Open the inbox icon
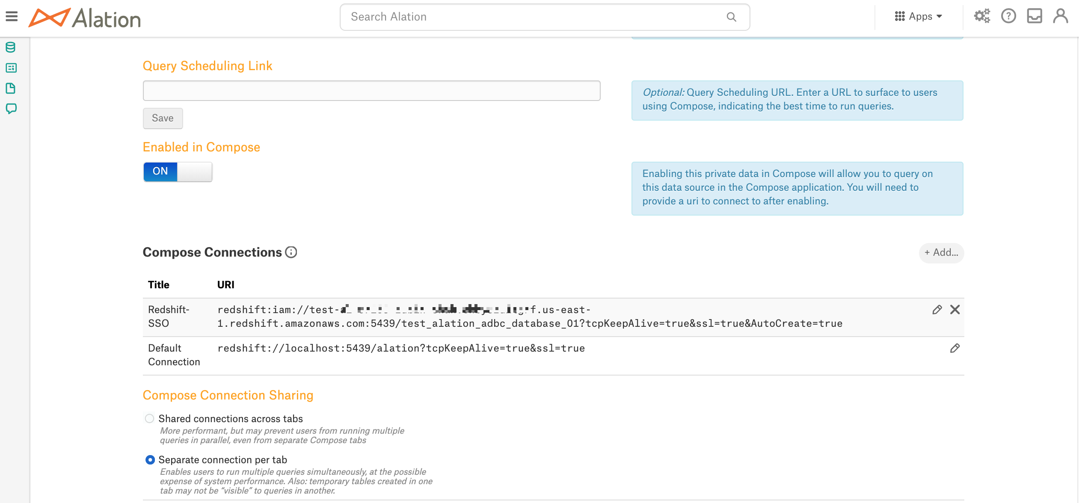The height and width of the screenshot is (503, 1079). 1035,16
